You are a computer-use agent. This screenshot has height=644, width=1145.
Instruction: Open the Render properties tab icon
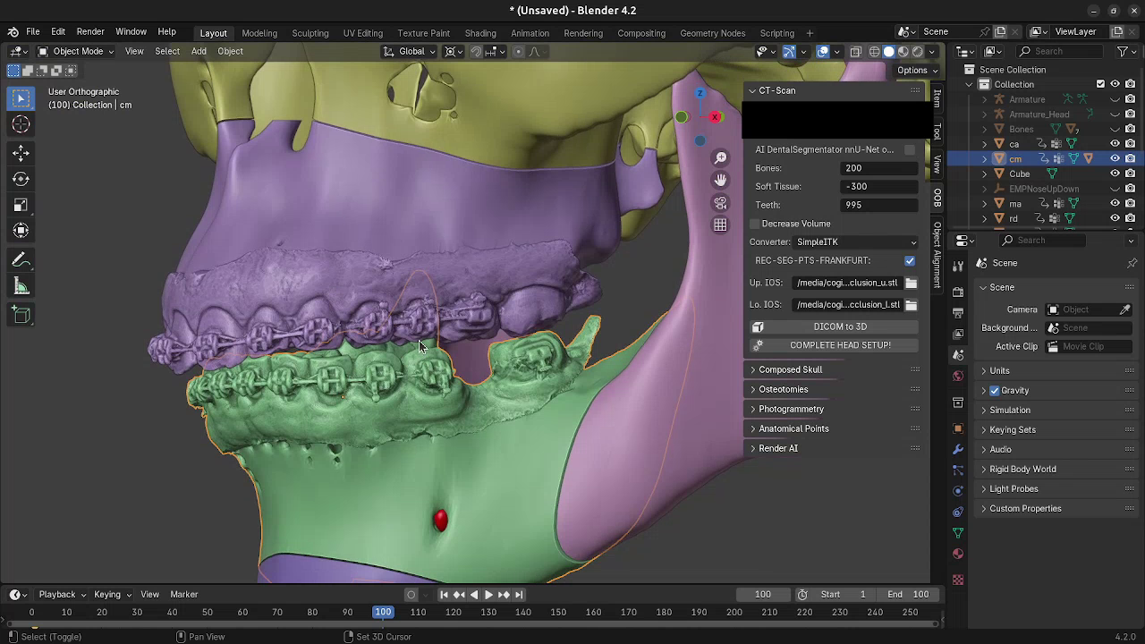click(958, 292)
